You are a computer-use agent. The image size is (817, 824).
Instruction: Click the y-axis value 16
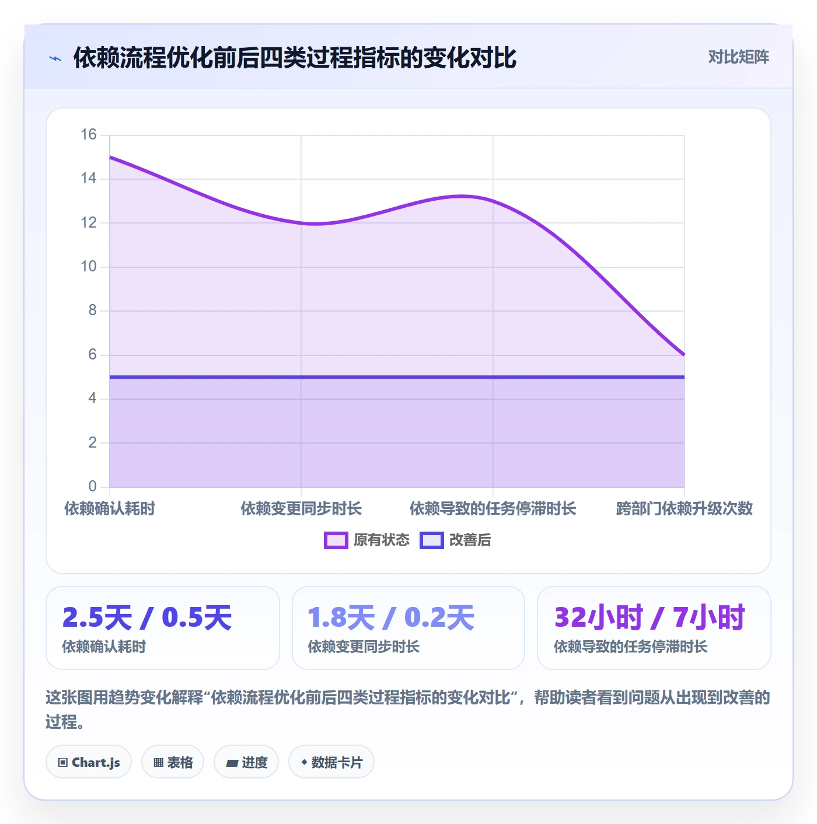click(x=89, y=135)
